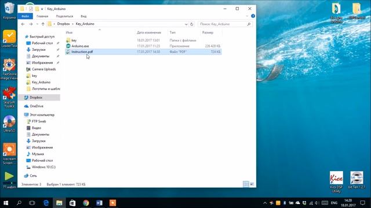
Task: Open Windows 10 (C:) drive in sidebar
Action: pos(44,167)
